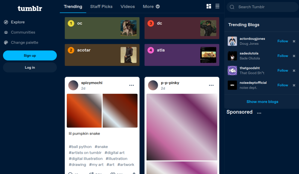Screen dimensions: 299x174
Task: Open second brown image in spicymochi post
Action: click(120, 111)
